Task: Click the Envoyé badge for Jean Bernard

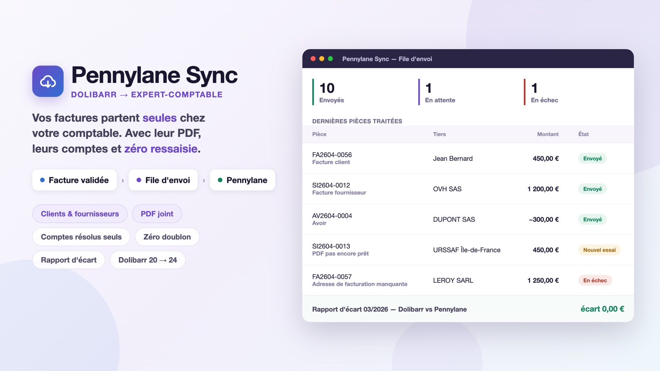Action: pyautogui.click(x=592, y=159)
